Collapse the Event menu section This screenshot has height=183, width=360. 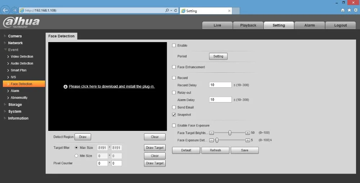point(13,50)
